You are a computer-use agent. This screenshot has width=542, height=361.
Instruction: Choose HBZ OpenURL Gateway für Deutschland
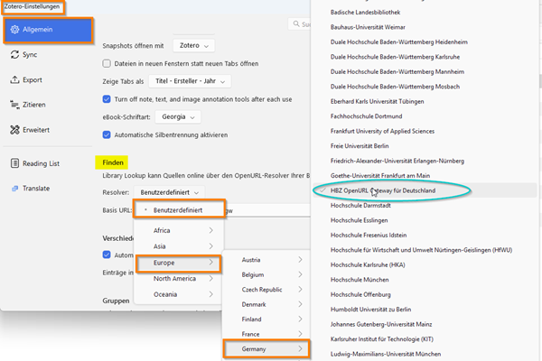(383, 190)
